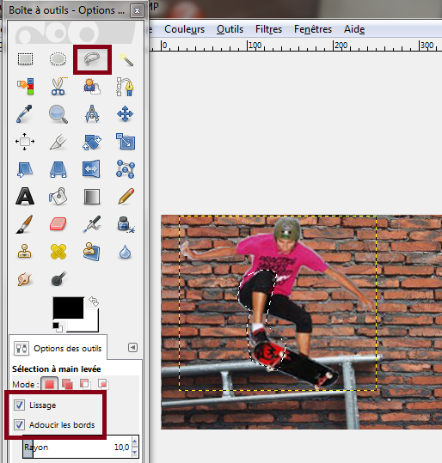Increase the Rayon value with up arrow
Viewport: 442px width, 463px height.
135,442
